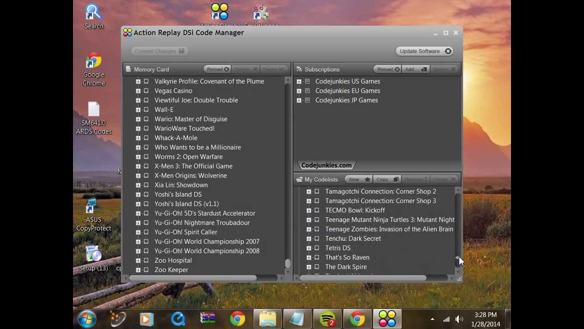Tick Xia Lin: Showdown checkbox
584x329 pixels.
click(146, 185)
